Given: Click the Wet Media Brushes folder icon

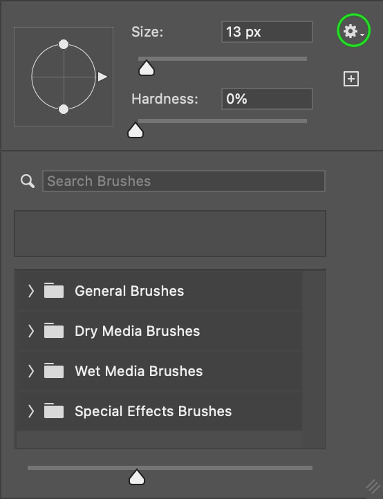Looking at the screenshot, I should (53, 370).
